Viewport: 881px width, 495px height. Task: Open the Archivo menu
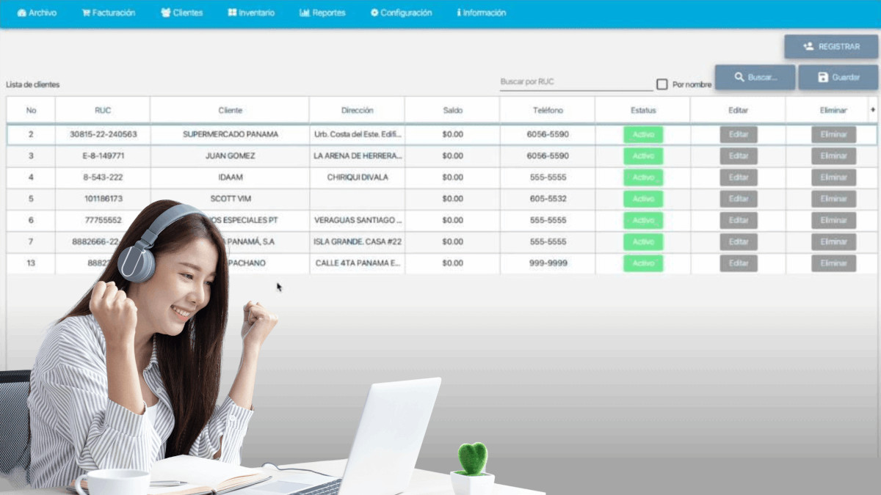coord(37,12)
